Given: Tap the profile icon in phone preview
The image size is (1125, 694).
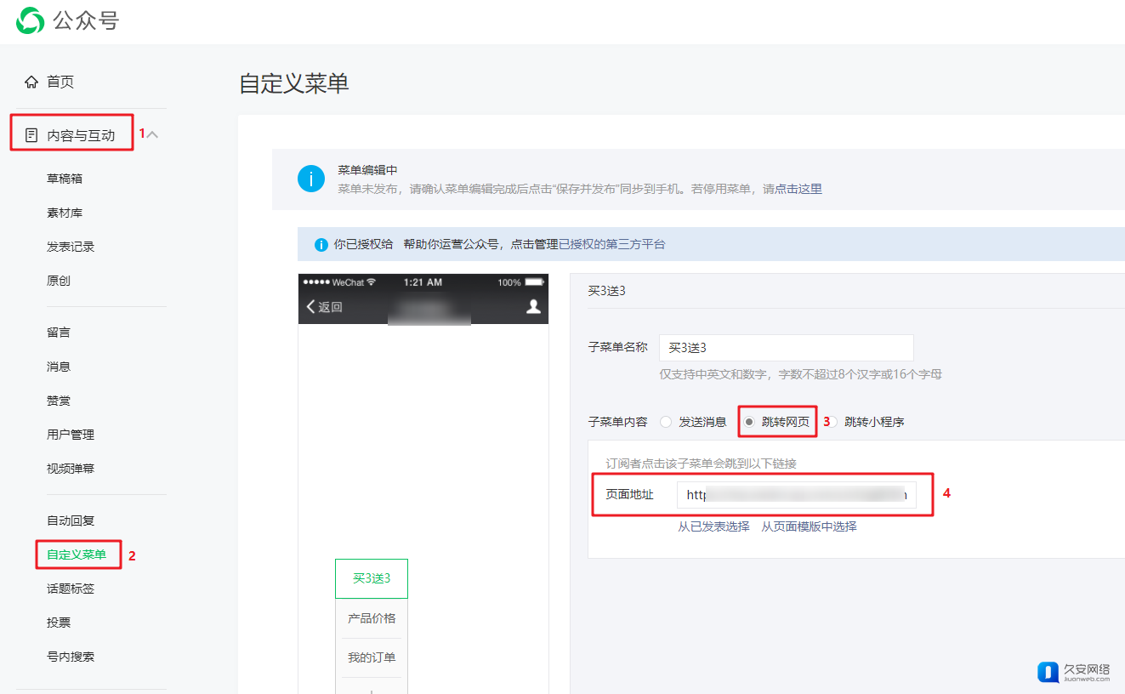Looking at the screenshot, I should click(x=533, y=307).
